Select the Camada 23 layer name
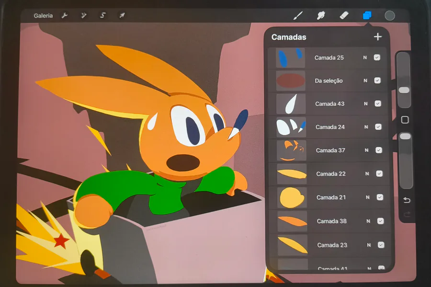Viewport: 431px width, 287px height. (x=332, y=245)
